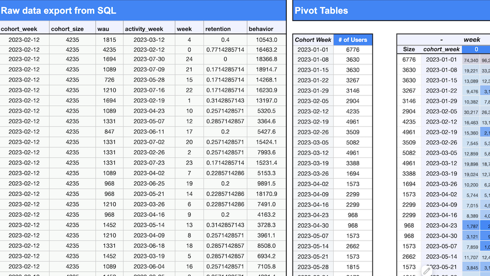Image resolution: width=490 pixels, height=276 pixels.
Task: Click the Raw data export from SQL banner
Action: (x=58, y=11)
